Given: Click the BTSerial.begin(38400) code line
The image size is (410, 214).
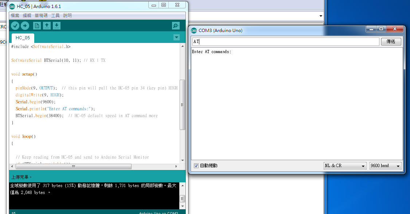Looking at the screenshot, I should click(x=86, y=116).
